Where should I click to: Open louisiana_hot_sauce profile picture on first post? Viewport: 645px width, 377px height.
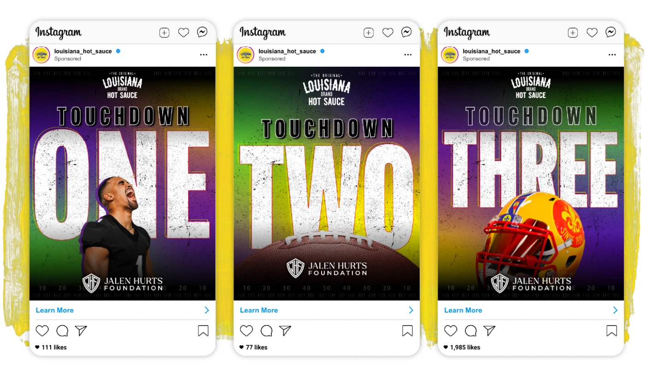tap(41, 55)
